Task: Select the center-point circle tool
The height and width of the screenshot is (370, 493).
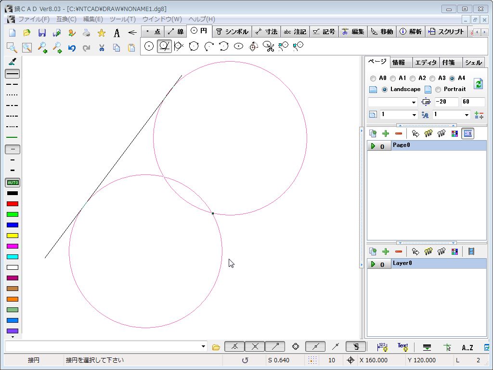Action: 149,46
